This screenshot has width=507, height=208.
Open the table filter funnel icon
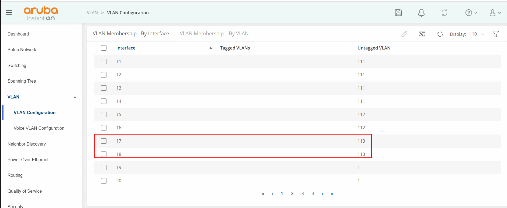[495, 34]
